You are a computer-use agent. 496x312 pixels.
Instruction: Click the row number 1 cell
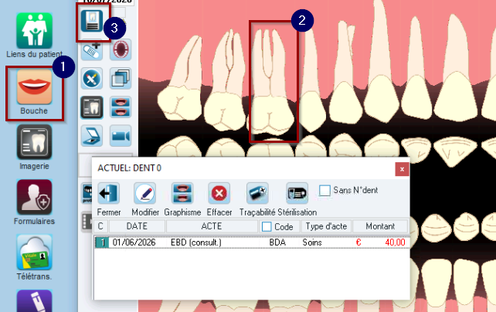pyautogui.click(x=102, y=242)
